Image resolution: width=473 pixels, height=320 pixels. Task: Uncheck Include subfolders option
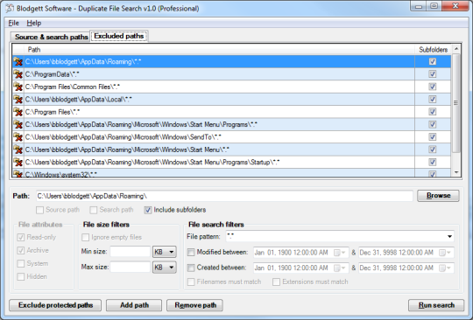pos(148,210)
